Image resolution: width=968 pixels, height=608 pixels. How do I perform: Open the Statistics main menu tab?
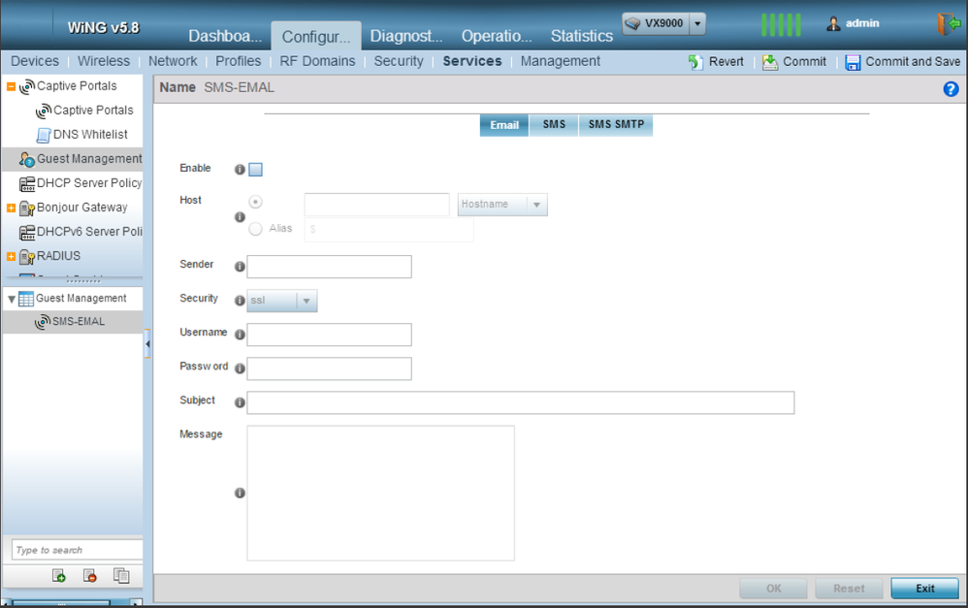[581, 36]
